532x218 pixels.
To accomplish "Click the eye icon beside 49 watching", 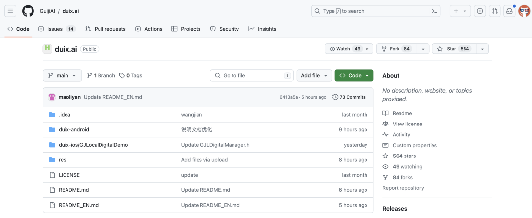I will click(385, 167).
